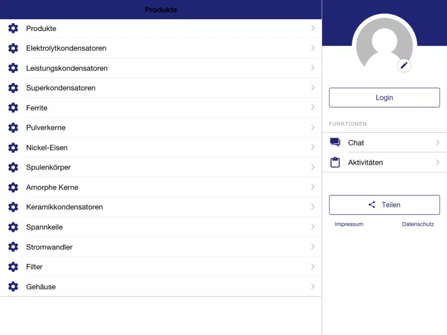Open the Aktivitäten function label

point(366,162)
